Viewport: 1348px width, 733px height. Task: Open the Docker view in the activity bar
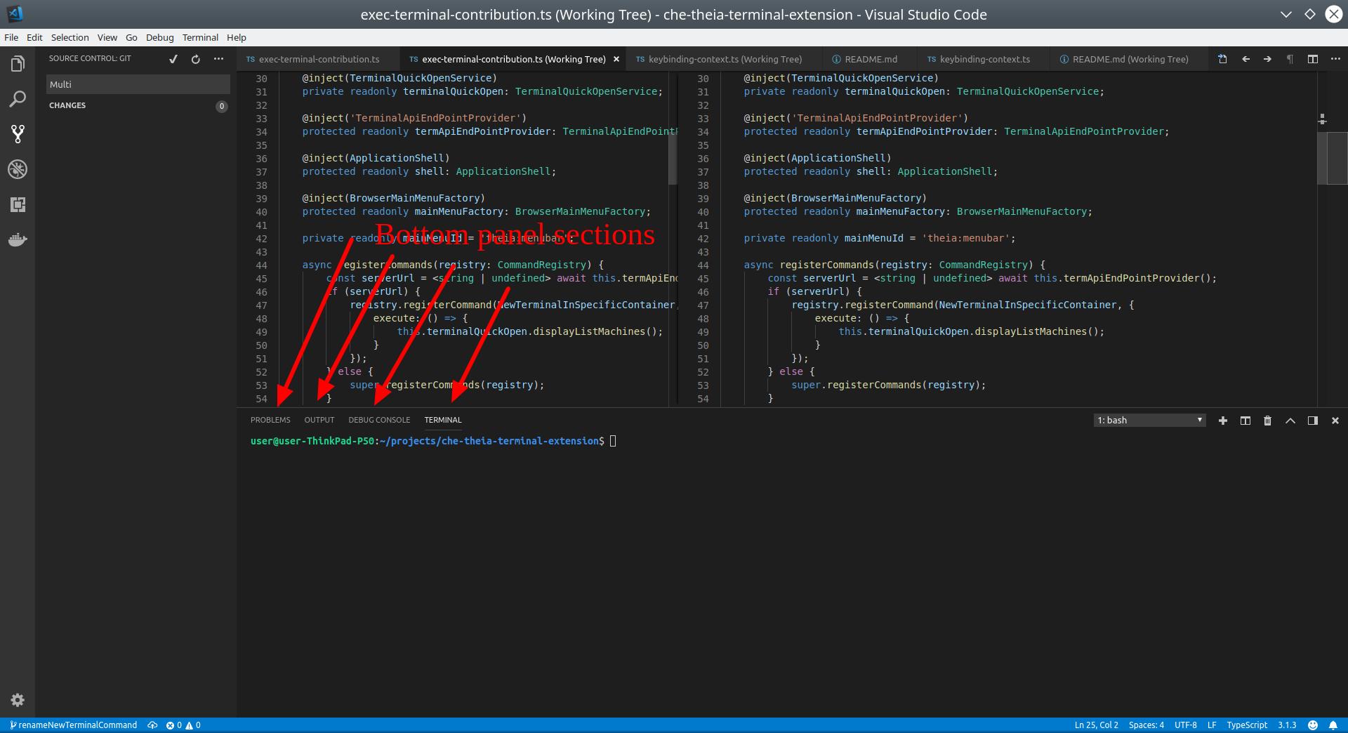tap(18, 240)
